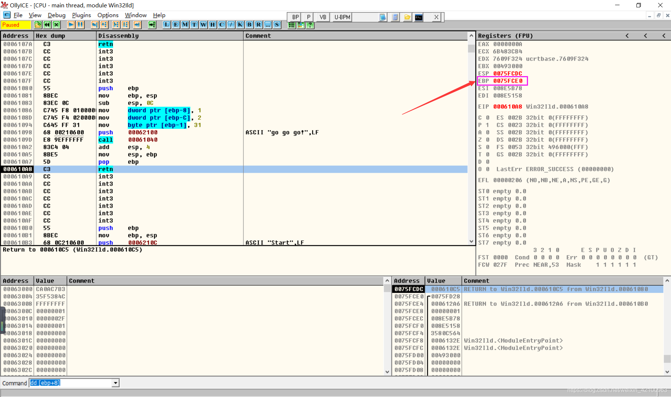Open Patches window with the slash button
Viewport: 671px width, 397px height.
(x=231, y=25)
